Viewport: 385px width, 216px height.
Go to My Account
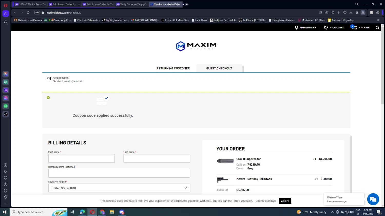click(x=334, y=28)
